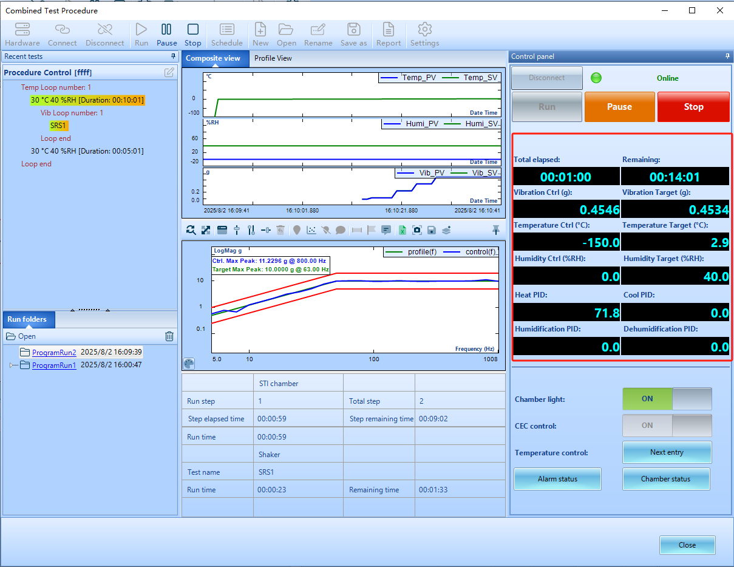
Task: Click the pin icon at chart toolbar's right end
Action: [496, 229]
